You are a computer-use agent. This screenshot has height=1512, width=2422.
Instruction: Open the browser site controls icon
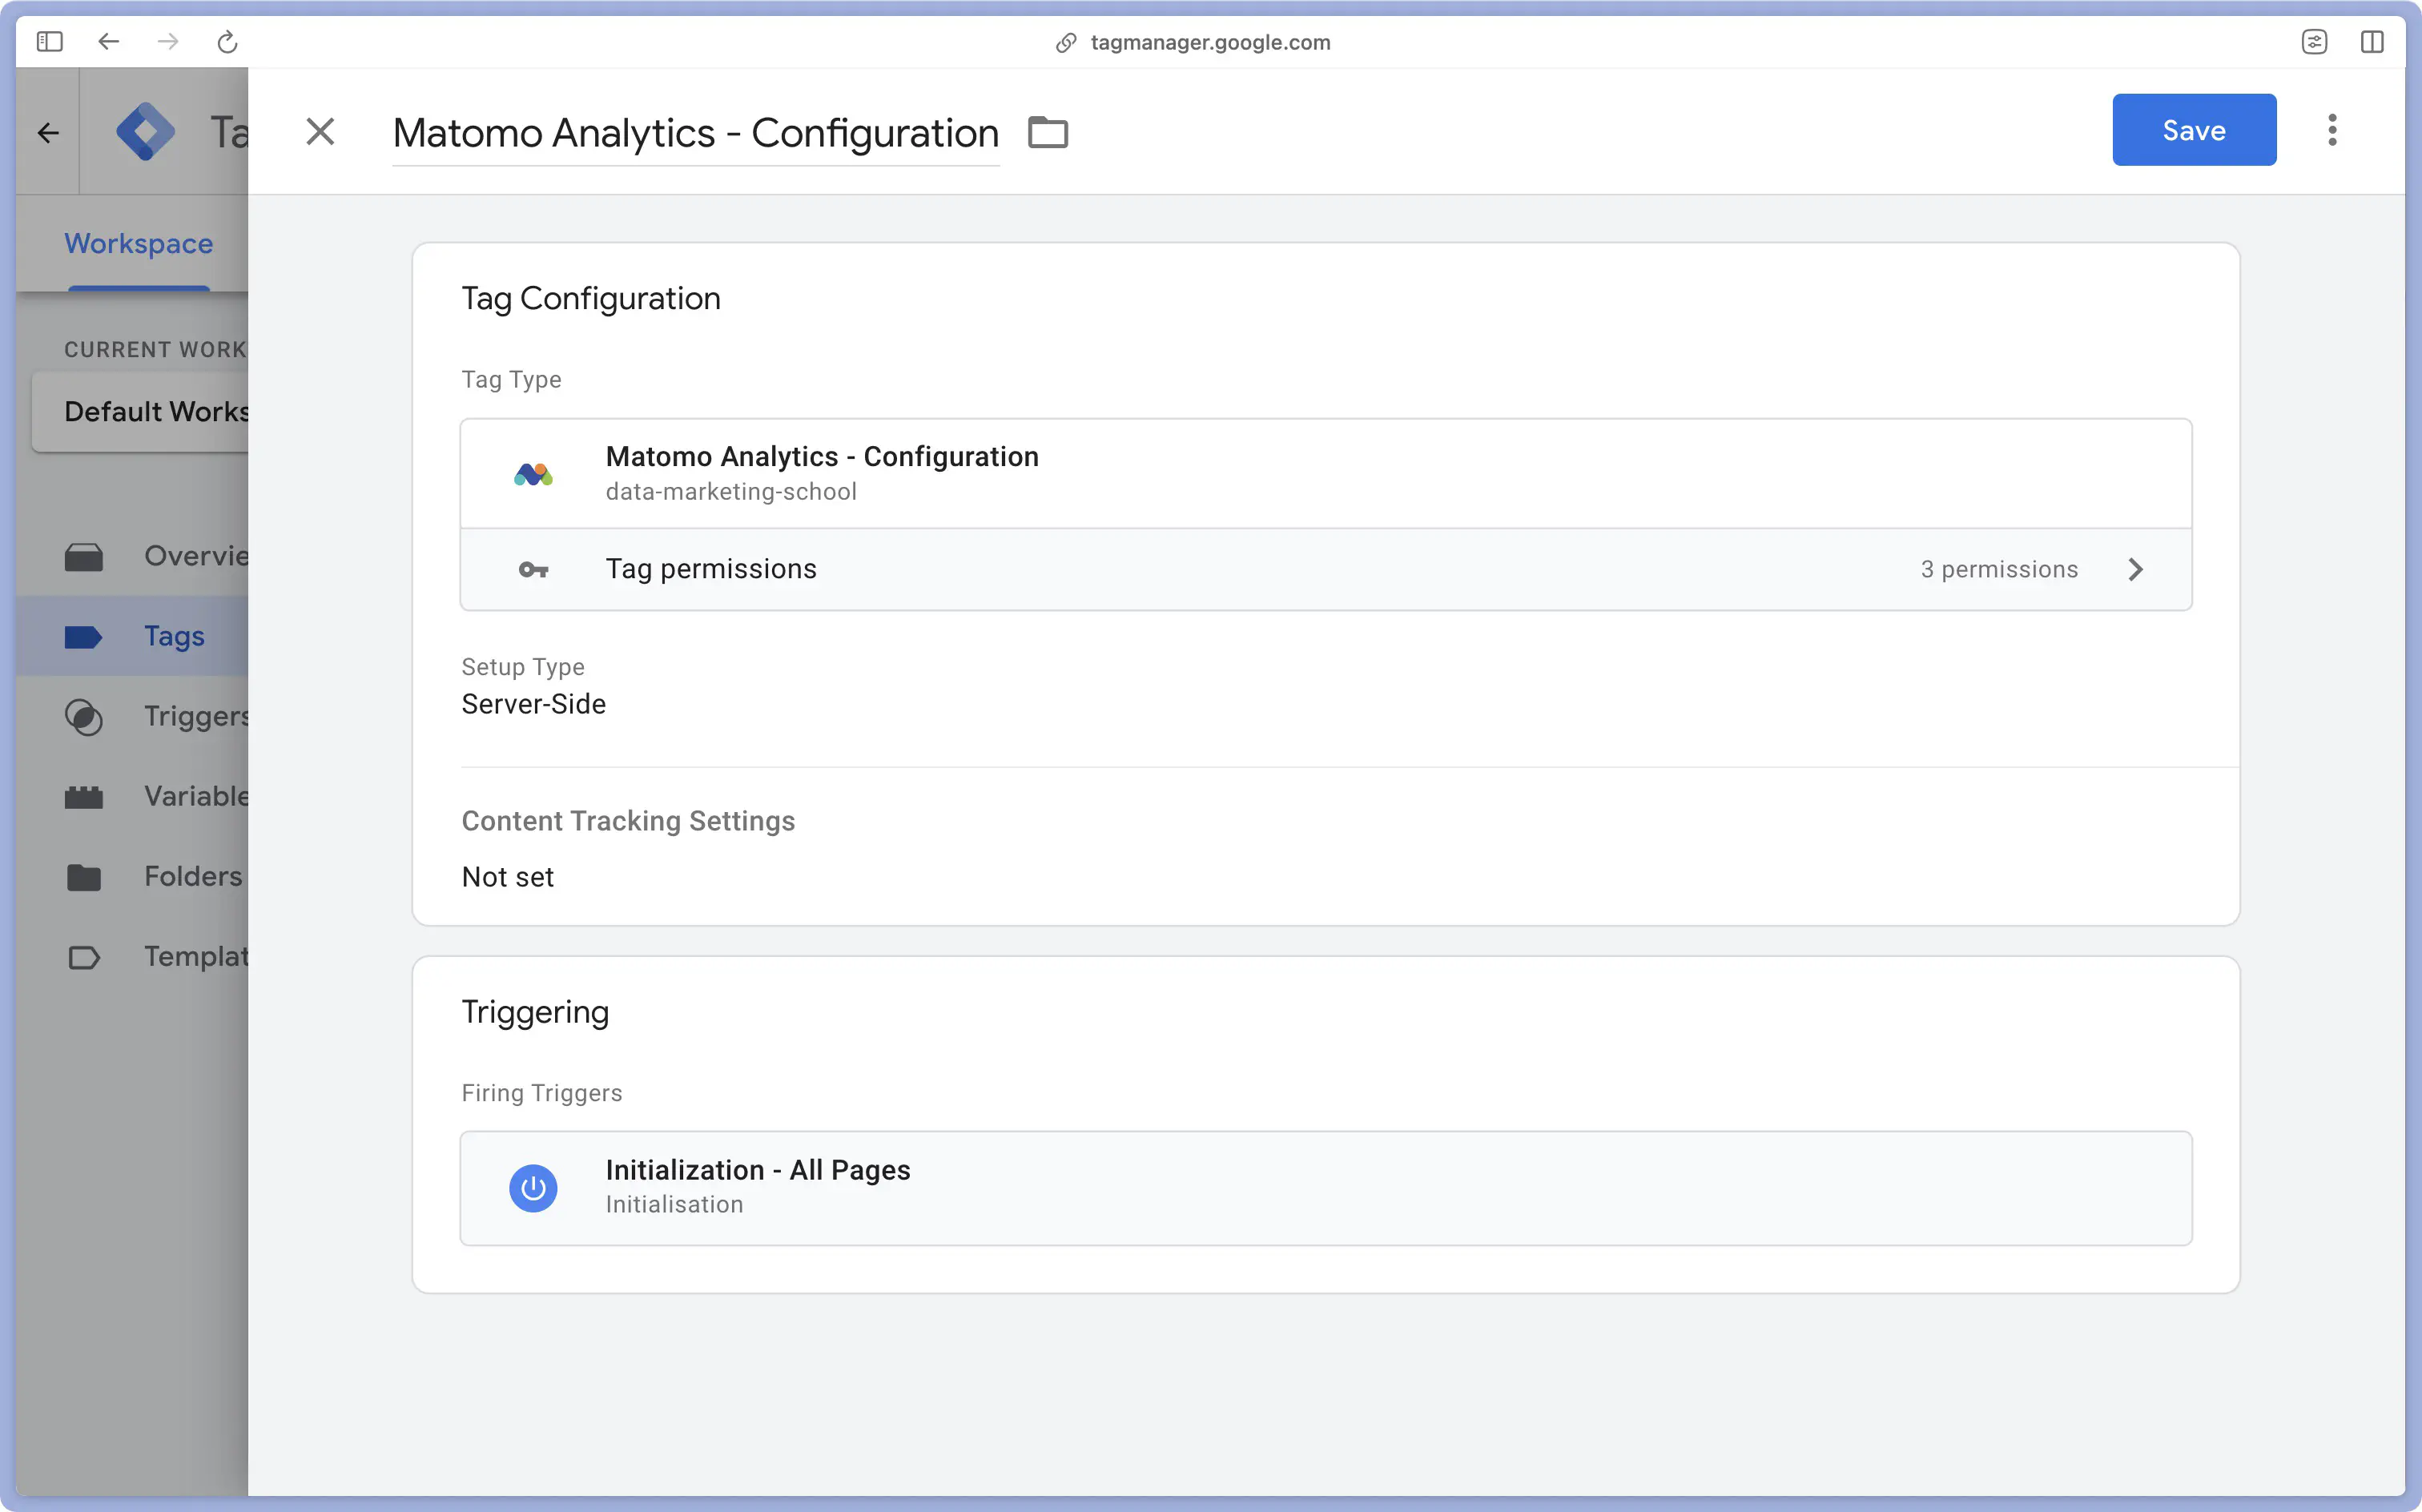coord(2314,42)
